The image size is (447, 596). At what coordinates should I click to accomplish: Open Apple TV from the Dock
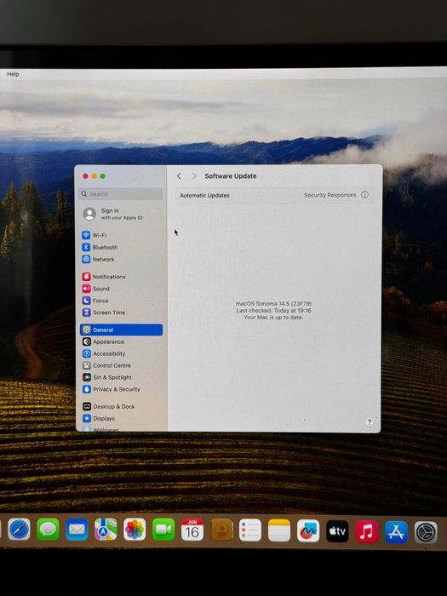337,531
